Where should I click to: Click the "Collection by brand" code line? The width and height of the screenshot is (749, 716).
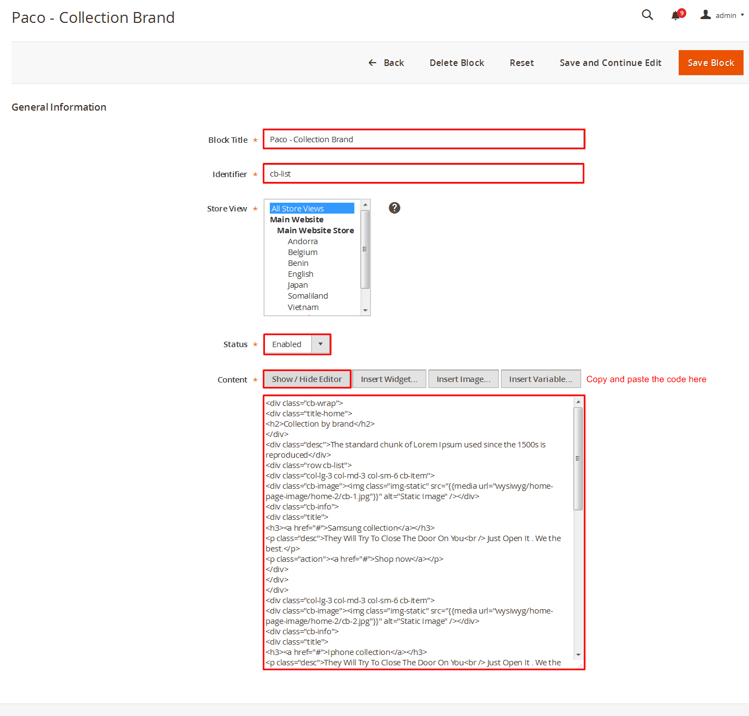(320, 424)
